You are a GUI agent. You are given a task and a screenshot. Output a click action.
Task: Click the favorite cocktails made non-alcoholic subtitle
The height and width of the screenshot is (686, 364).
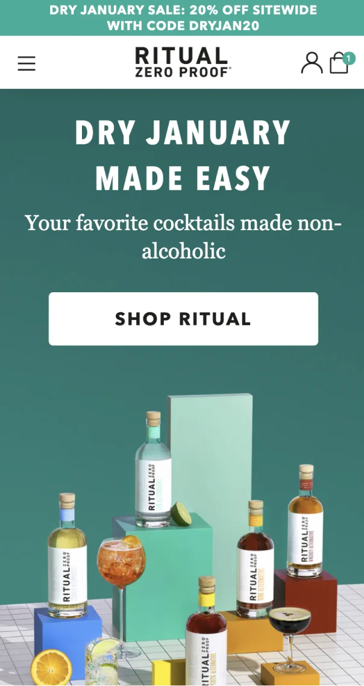pos(183,237)
